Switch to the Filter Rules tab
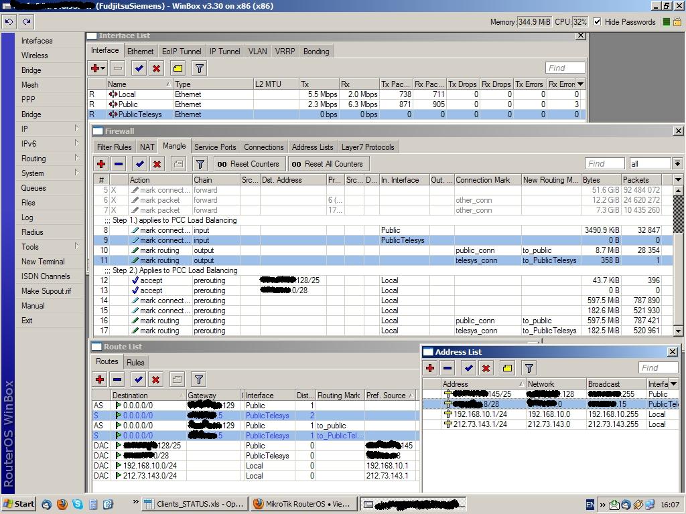The width and height of the screenshot is (686, 514). coord(114,147)
